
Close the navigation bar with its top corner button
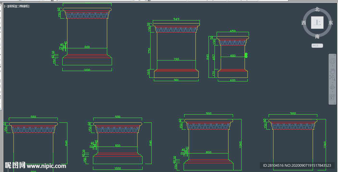335,55
